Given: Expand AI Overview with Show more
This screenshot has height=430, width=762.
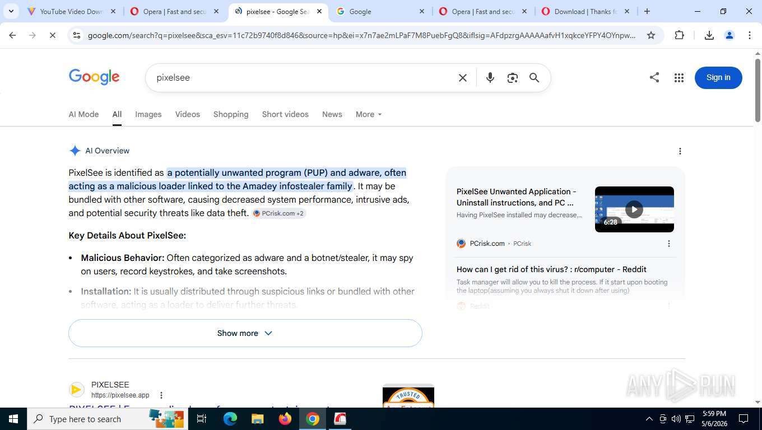Looking at the screenshot, I should tap(245, 333).
